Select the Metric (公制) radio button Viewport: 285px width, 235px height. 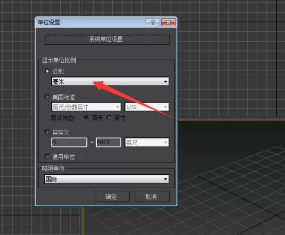pyautogui.click(x=47, y=71)
